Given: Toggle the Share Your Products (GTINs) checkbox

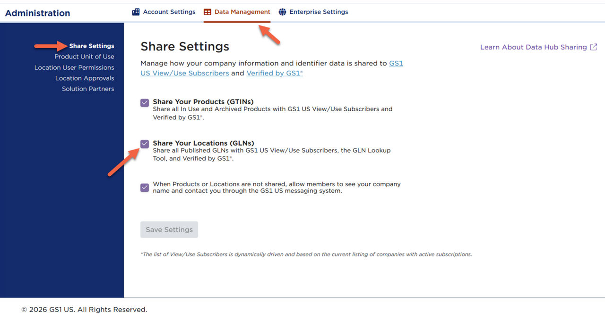Looking at the screenshot, I should (145, 103).
